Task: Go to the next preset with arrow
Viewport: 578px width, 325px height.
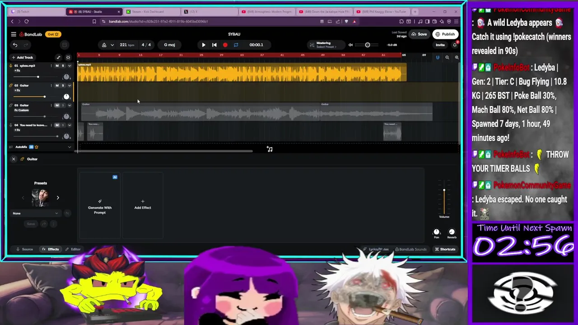Action: click(x=58, y=198)
